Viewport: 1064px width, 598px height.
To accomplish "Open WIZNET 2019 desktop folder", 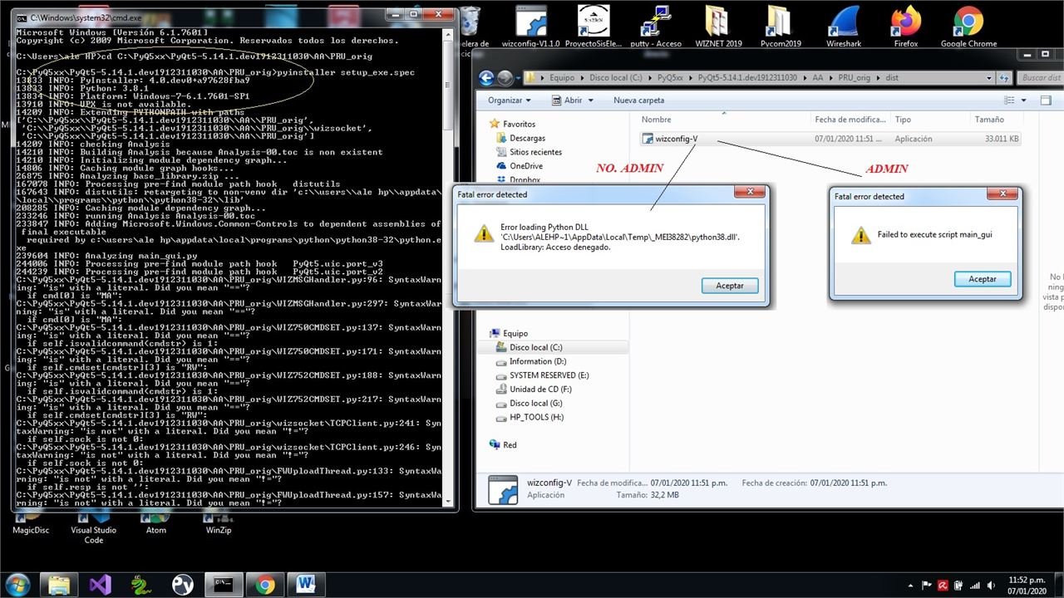I will pyautogui.click(x=717, y=26).
